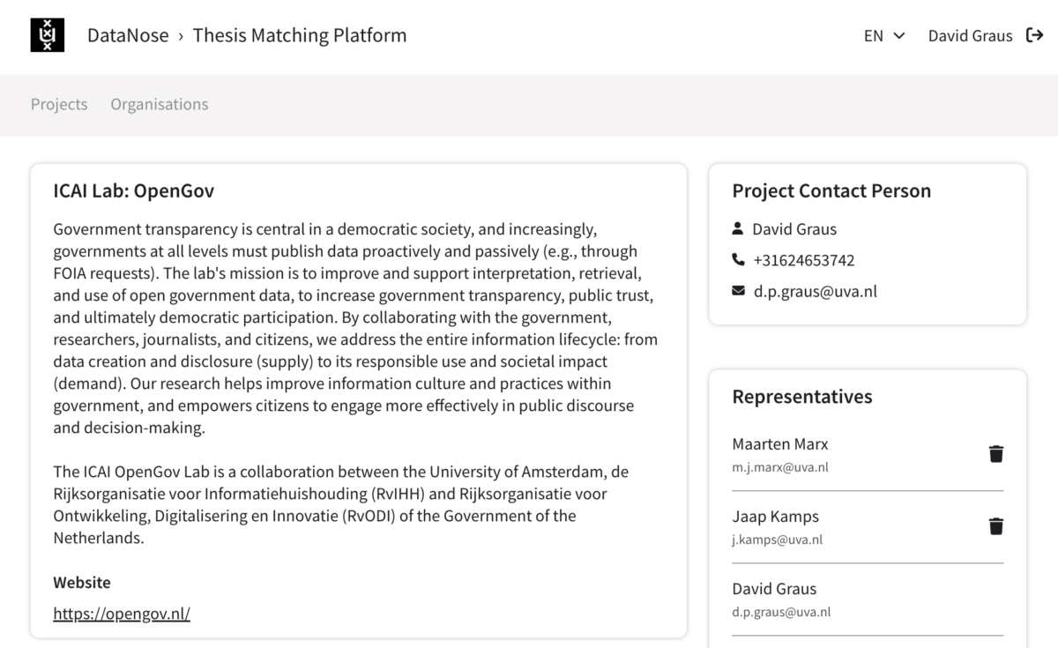Click Thesis Matching Platform breadcrumb
This screenshot has width=1058, height=648.
300,35
